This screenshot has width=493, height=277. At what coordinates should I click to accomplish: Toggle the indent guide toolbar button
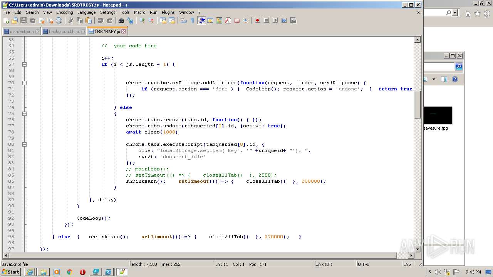point(201,20)
